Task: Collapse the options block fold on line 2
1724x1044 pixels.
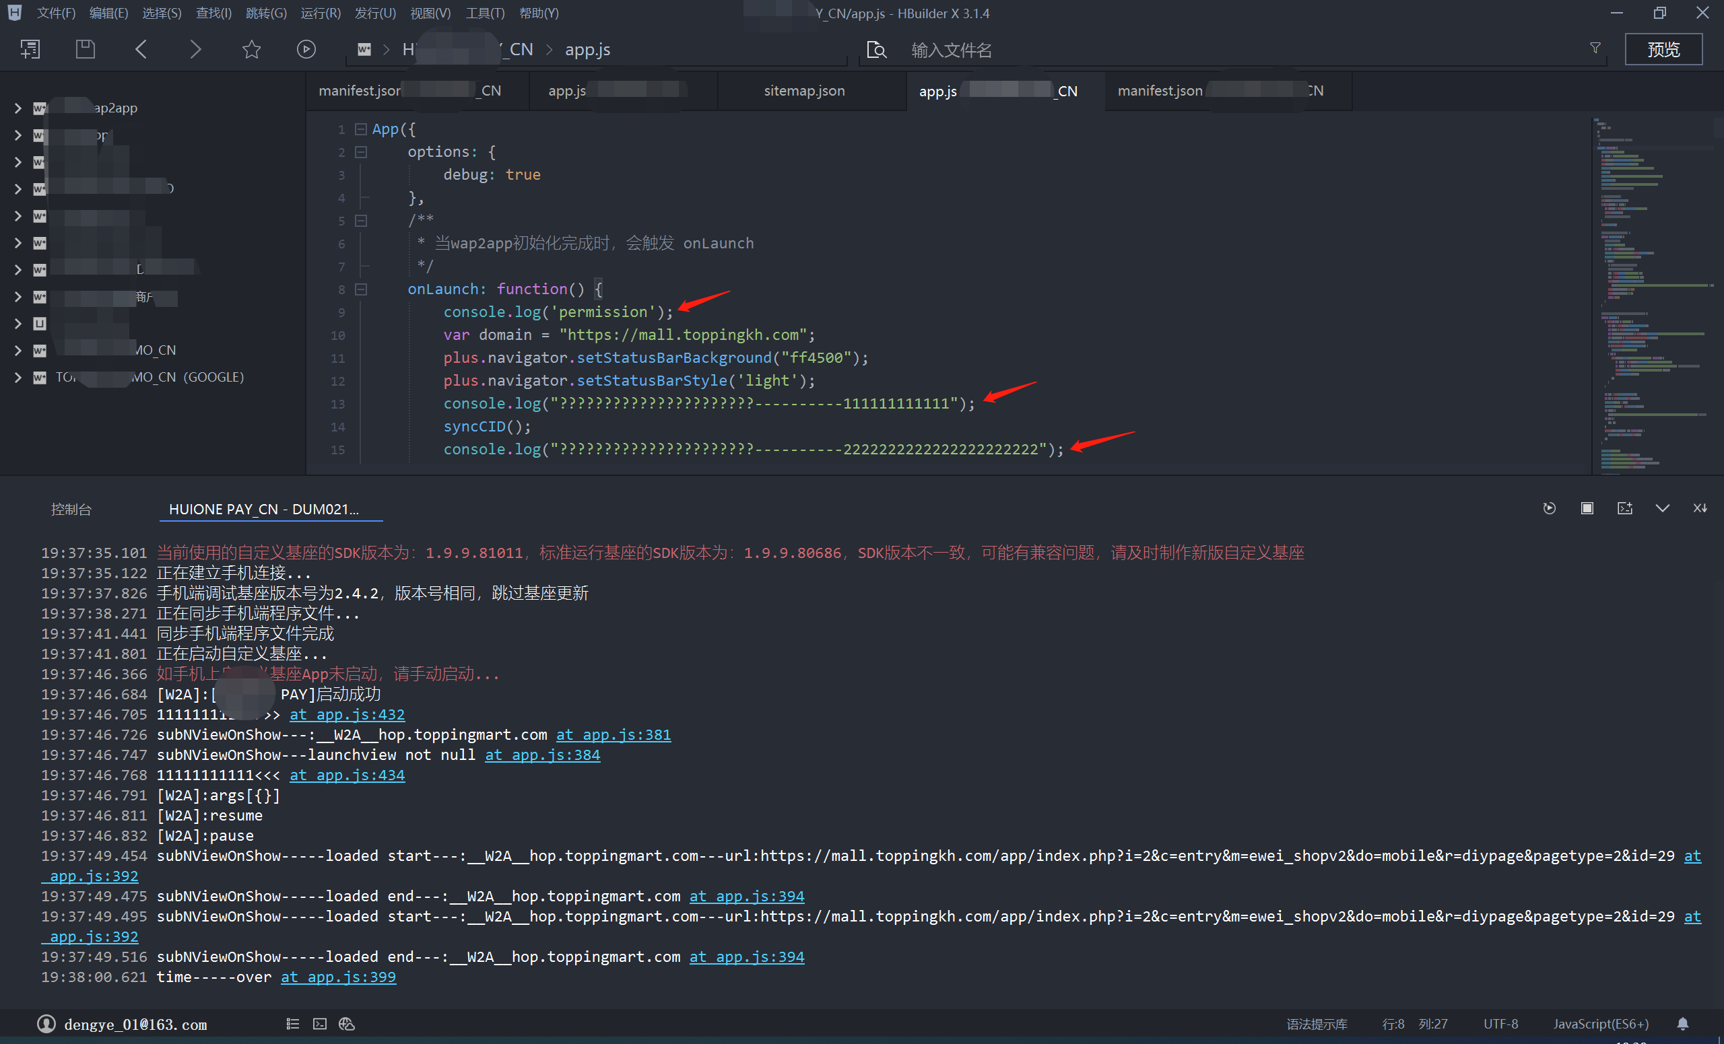Action: click(x=361, y=151)
